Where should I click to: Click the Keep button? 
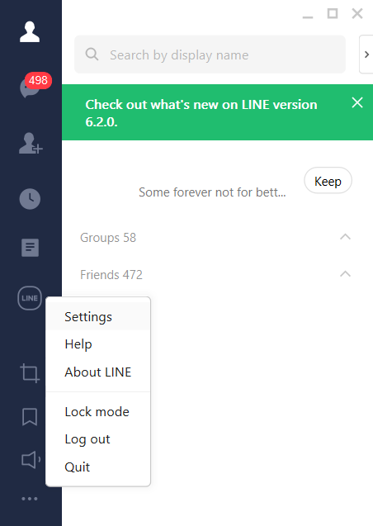pos(328,181)
